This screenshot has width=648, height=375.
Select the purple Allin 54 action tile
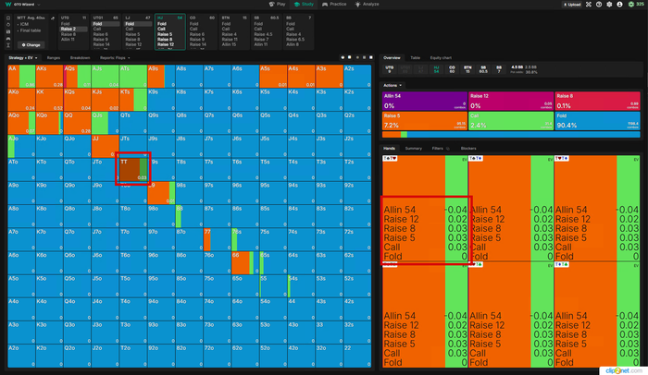[x=424, y=102]
